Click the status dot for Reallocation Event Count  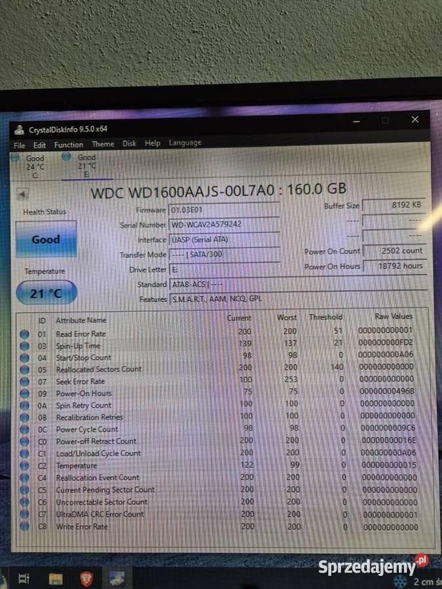[x=24, y=478]
